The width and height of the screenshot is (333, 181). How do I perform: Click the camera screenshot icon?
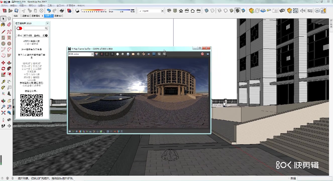pos(275,11)
